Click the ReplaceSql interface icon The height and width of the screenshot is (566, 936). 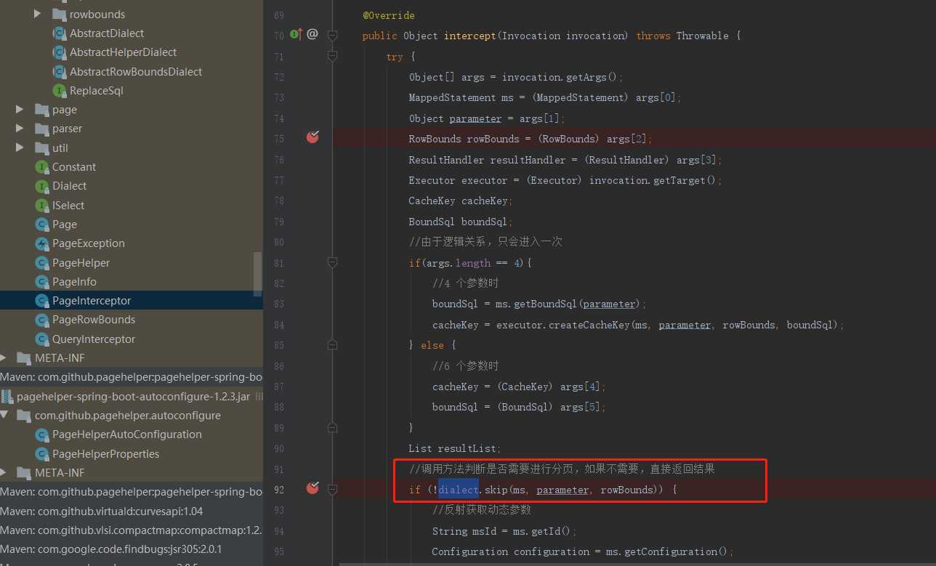pyautogui.click(x=59, y=91)
